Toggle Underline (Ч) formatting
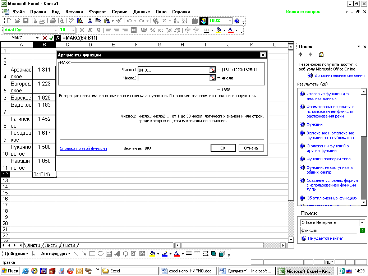The image size is (368, 276). [x=98, y=30]
